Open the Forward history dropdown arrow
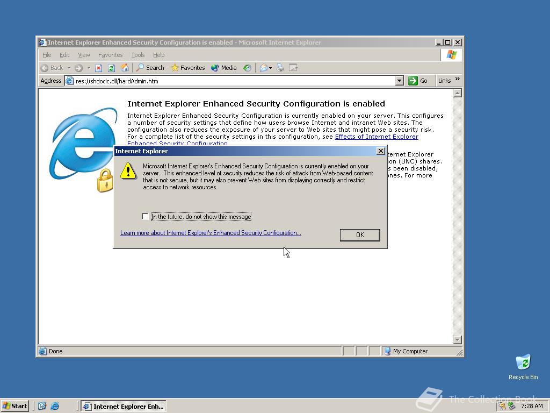The image size is (550, 413). click(x=89, y=68)
